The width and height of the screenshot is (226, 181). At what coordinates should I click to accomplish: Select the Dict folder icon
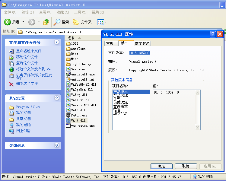point(68,54)
